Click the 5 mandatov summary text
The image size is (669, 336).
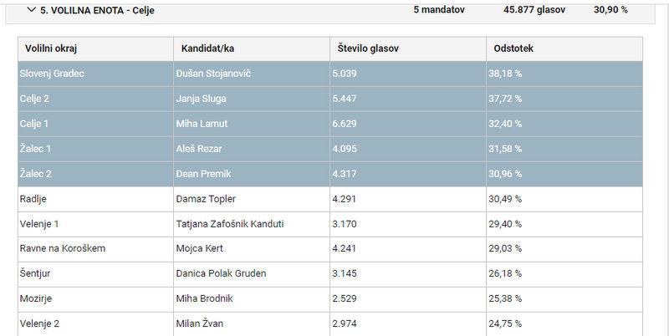[439, 10]
